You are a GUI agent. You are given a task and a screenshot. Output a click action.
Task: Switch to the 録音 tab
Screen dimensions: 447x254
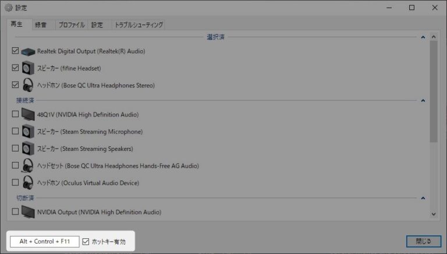[40, 25]
